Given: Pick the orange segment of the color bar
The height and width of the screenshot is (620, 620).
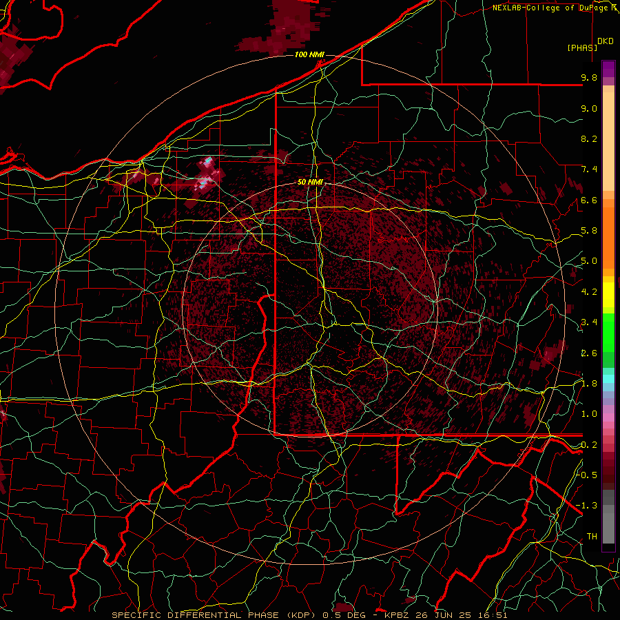Looking at the screenshot, I should 608,237.
